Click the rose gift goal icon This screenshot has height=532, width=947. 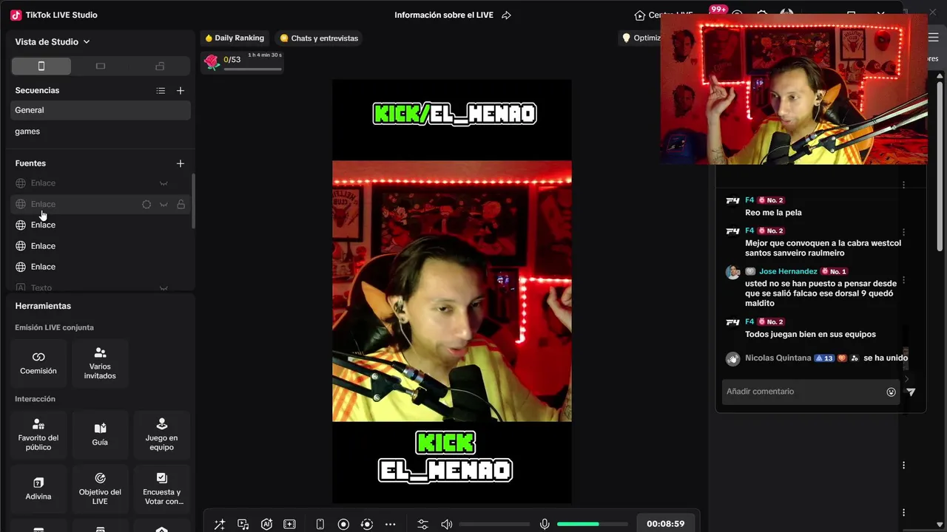[x=212, y=62]
